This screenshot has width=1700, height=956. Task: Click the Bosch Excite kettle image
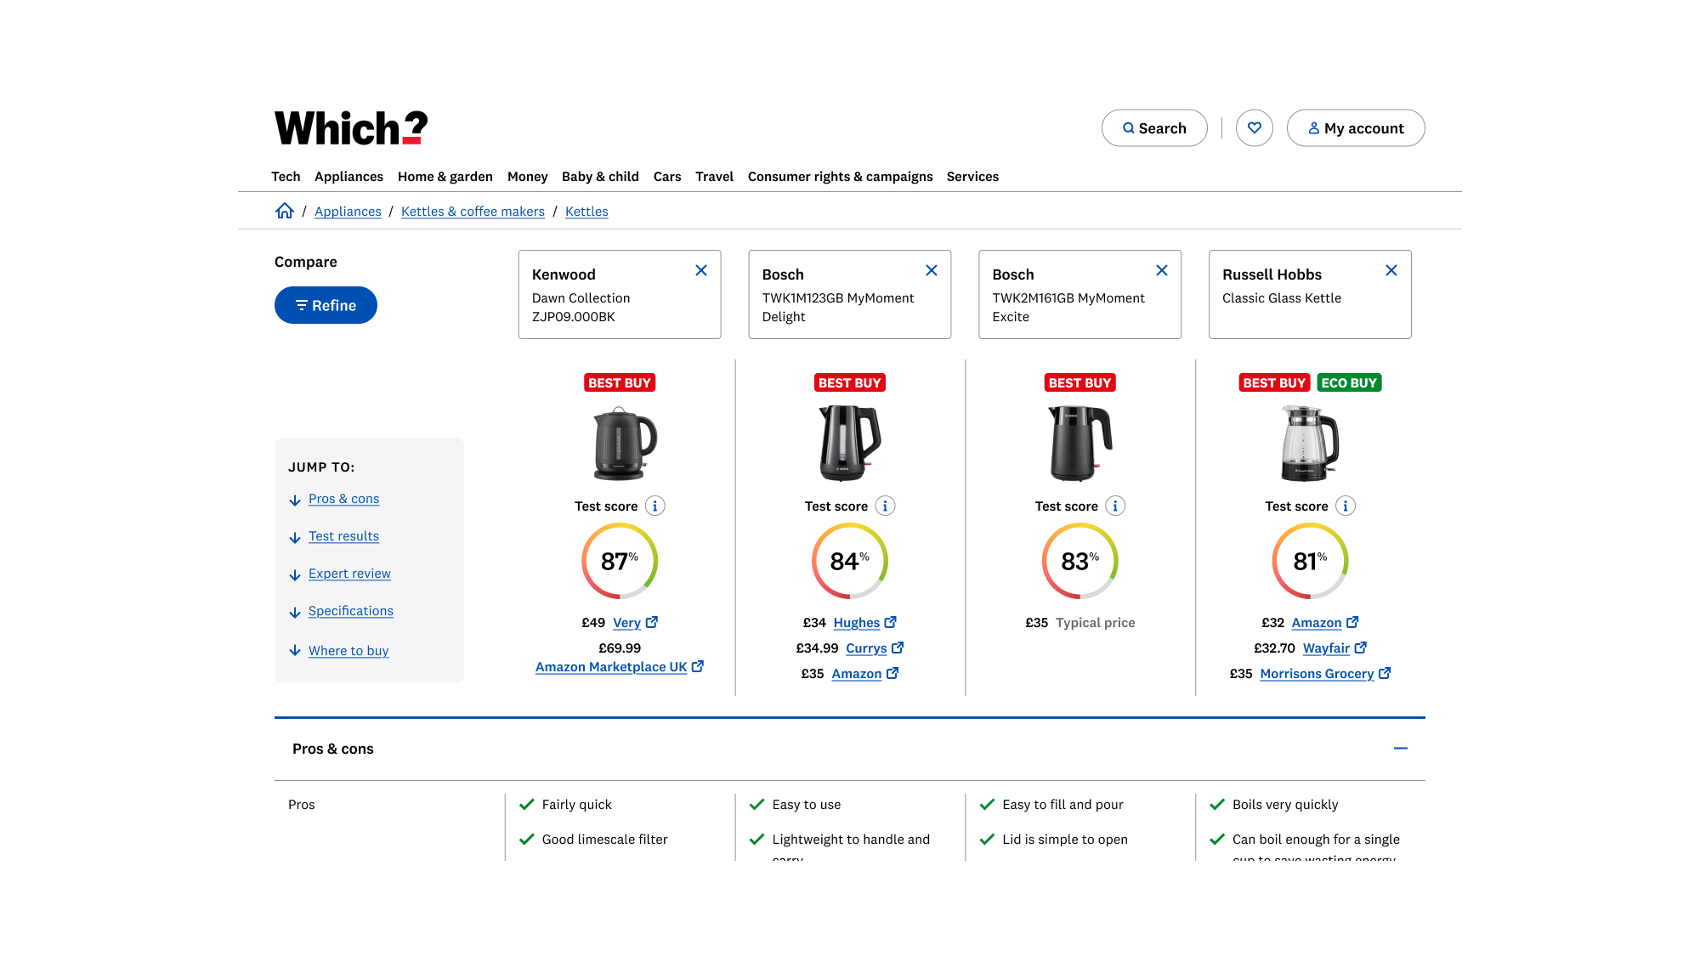coord(1080,443)
